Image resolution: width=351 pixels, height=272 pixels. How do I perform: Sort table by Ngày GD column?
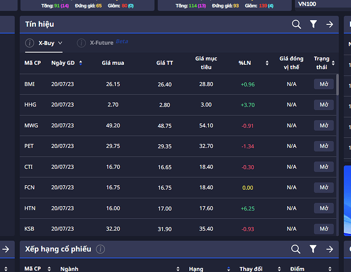click(80, 63)
